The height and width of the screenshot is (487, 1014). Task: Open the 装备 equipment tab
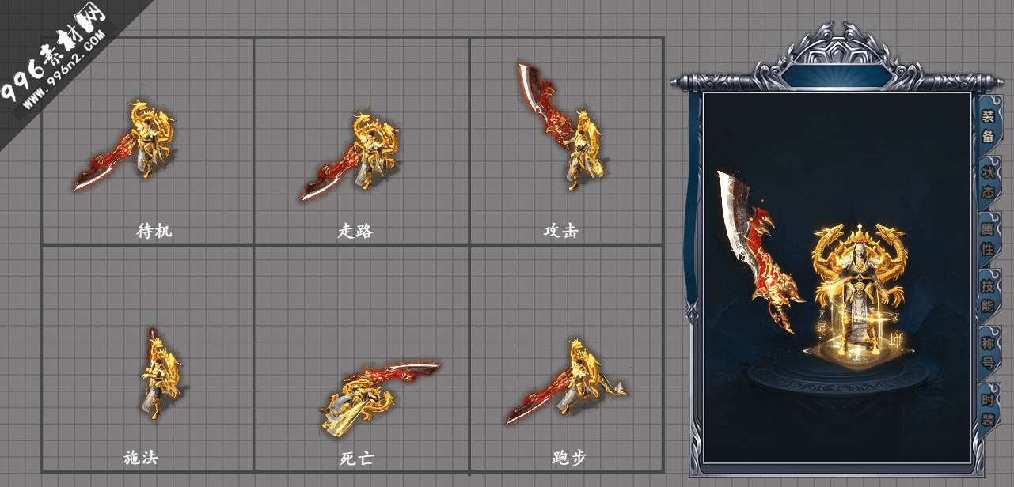(988, 125)
